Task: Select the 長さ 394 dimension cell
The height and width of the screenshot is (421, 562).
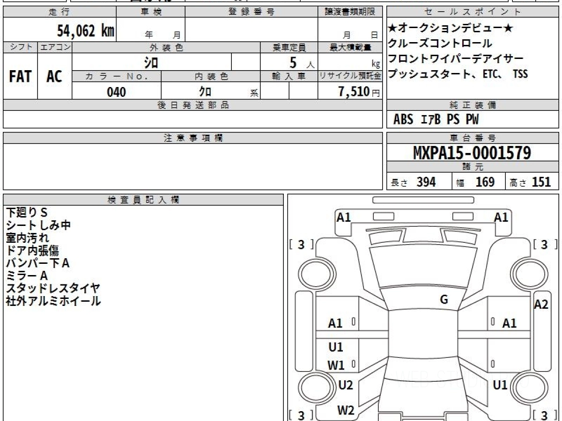Action: 419,182
